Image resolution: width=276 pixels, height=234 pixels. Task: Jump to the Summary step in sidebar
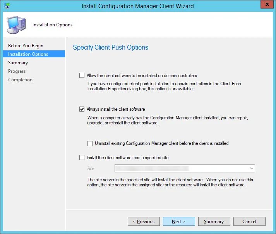(18, 63)
